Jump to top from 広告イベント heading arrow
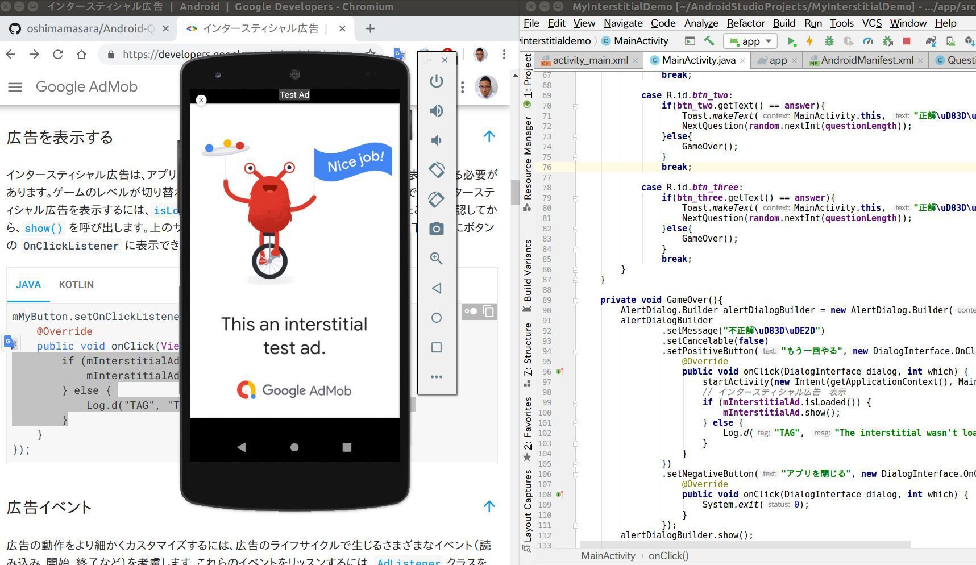976x565 pixels. (x=489, y=506)
